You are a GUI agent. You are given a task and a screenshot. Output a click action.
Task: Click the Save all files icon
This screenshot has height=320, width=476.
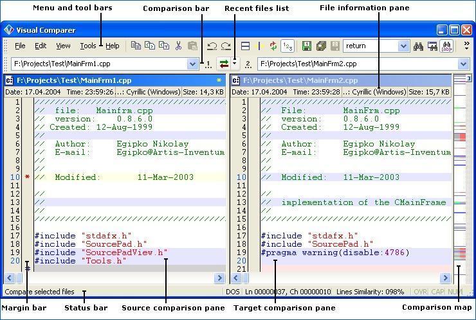click(x=321, y=46)
